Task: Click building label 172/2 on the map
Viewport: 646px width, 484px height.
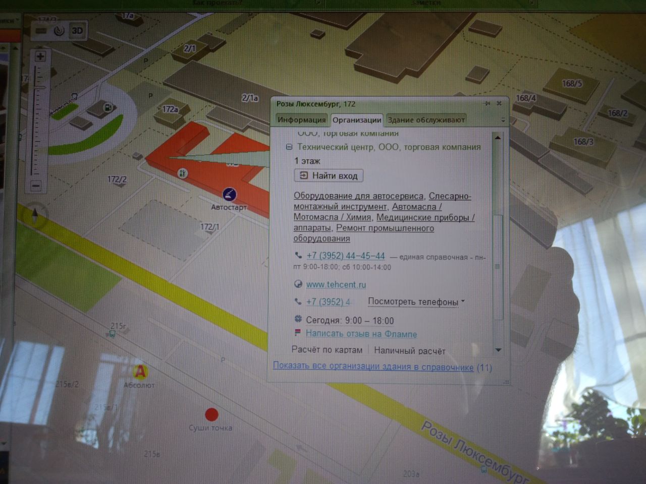Action: [x=117, y=179]
